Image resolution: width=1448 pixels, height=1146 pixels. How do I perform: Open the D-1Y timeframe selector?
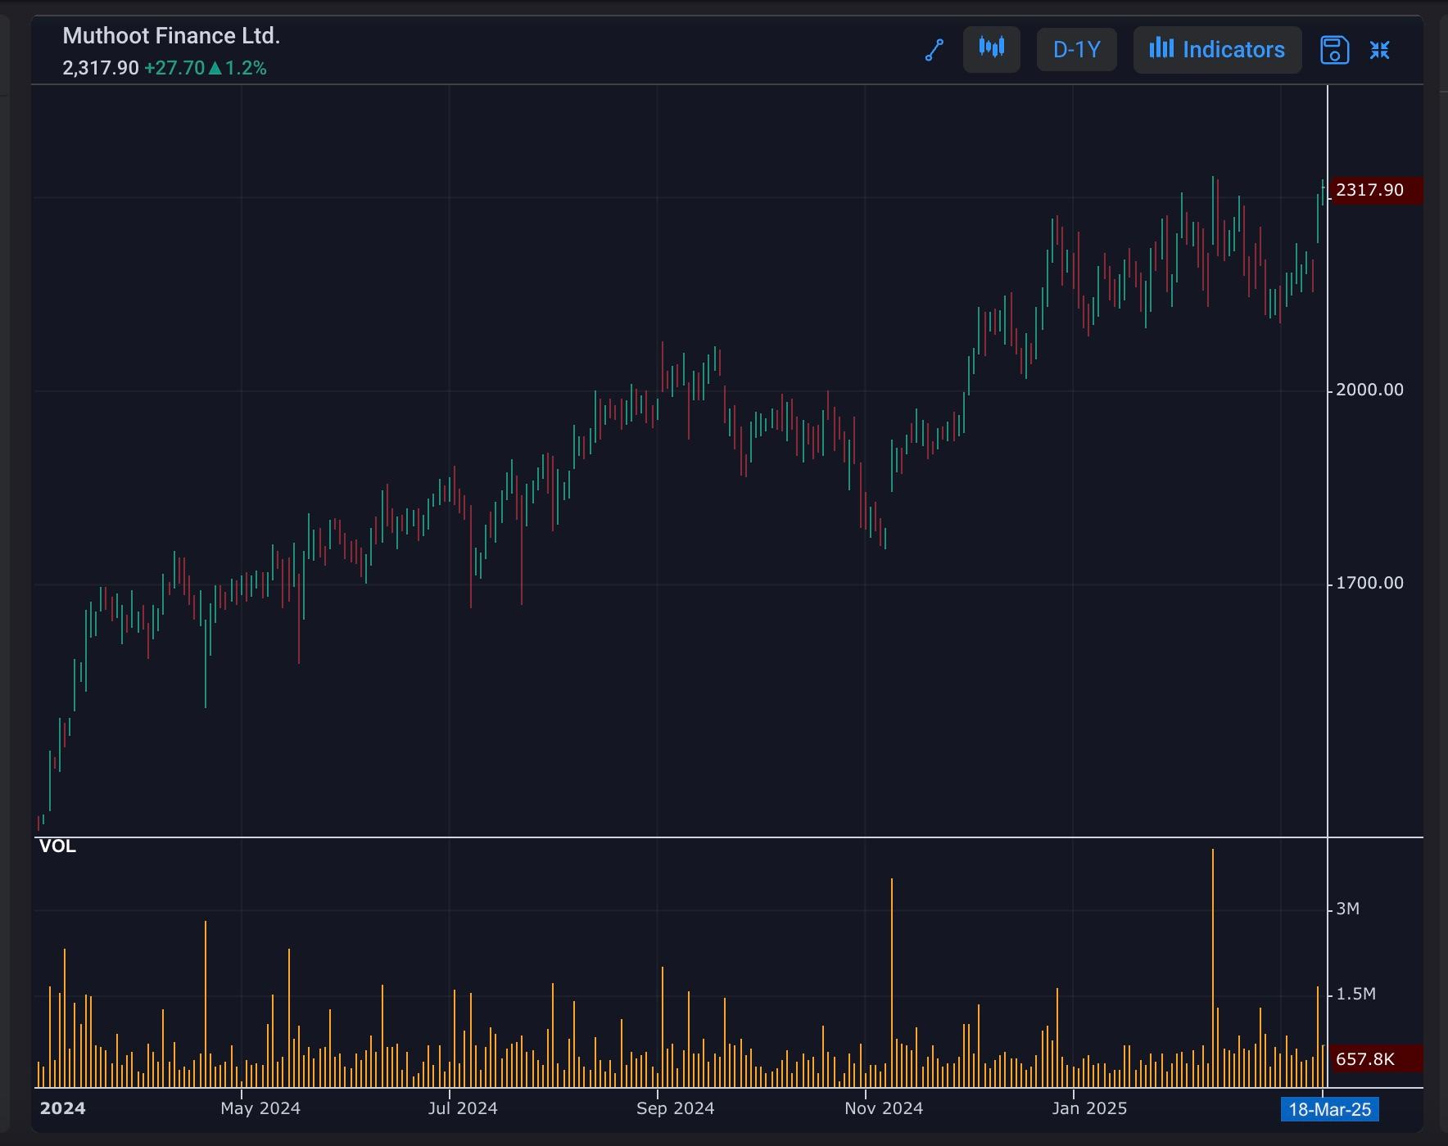pyautogui.click(x=1076, y=49)
